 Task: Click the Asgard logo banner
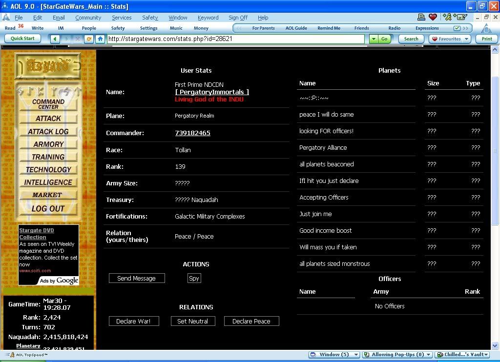[x=47, y=66]
